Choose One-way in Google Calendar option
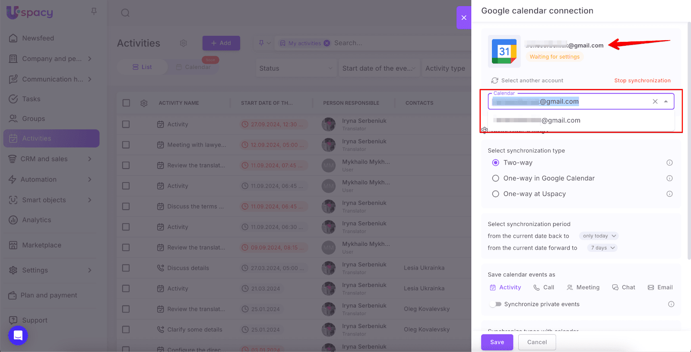Screen dimensions: 691x352 pos(495,178)
